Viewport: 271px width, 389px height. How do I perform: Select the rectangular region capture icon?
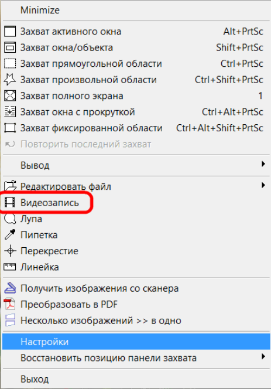[10, 64]
